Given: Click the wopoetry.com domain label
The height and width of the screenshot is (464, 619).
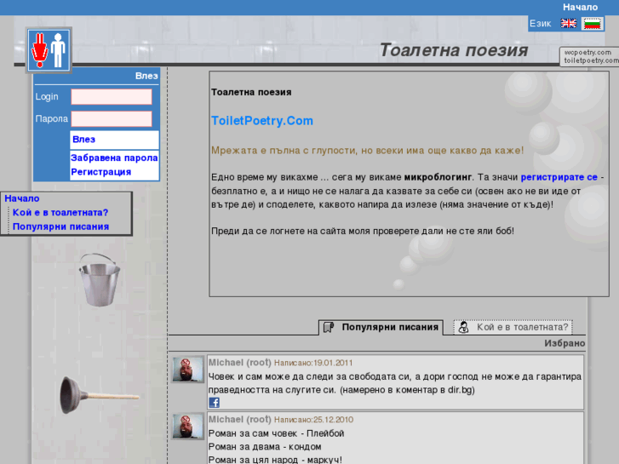Looking at the screenshot, I should (x=587, y=53).
